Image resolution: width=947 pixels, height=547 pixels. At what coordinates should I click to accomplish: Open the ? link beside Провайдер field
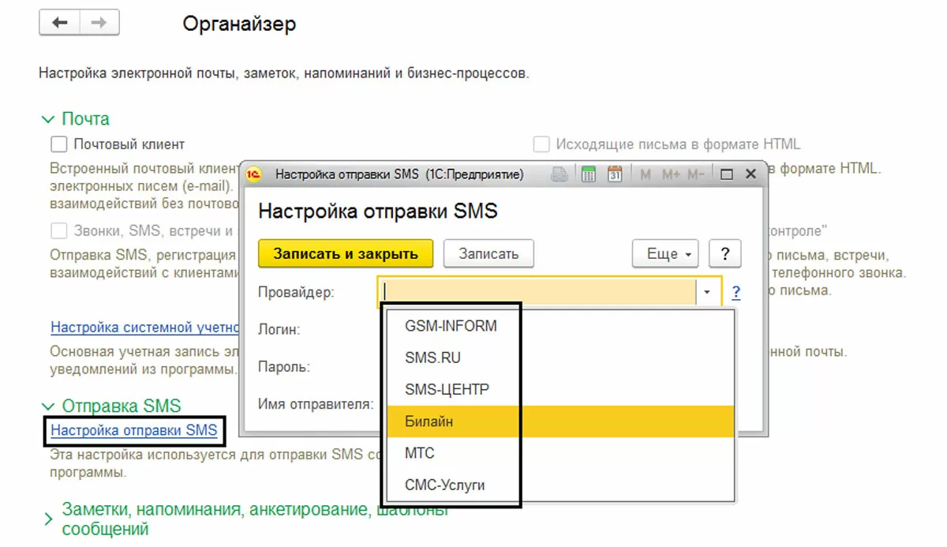[736, 293]
